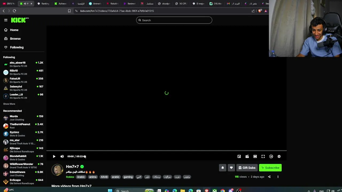The image size is (342, 192).
Task: Go back in the browser
Action: [x=3, y=11]
